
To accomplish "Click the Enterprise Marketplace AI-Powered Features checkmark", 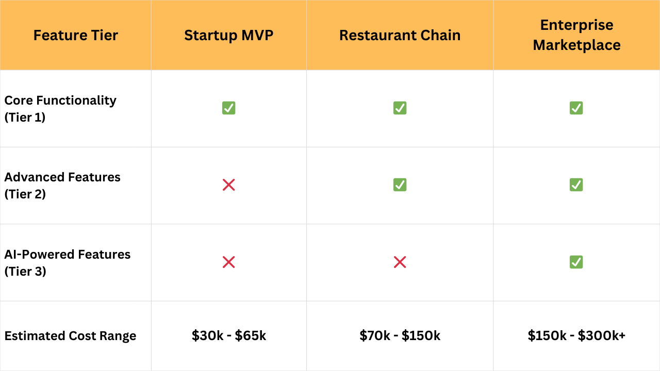I will (576, 262).
